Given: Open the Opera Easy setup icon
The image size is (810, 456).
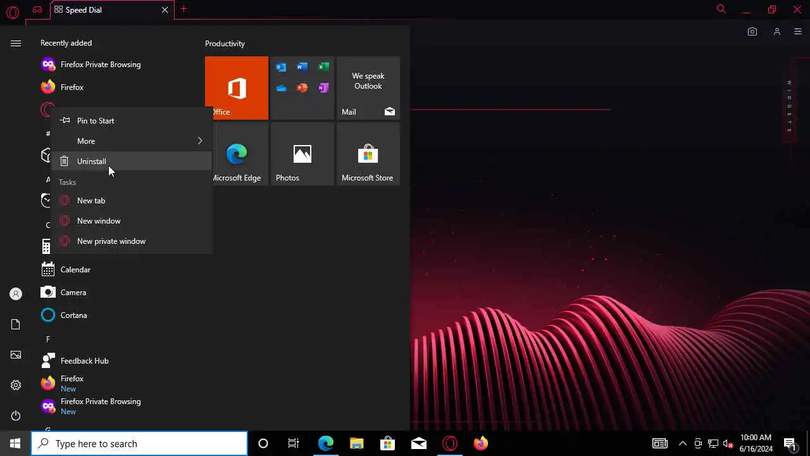Looking at the screenshot, I should [x=797, y=32].
